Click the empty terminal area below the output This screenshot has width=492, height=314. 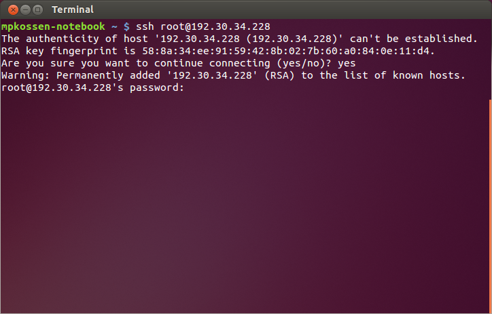(245, 203)
